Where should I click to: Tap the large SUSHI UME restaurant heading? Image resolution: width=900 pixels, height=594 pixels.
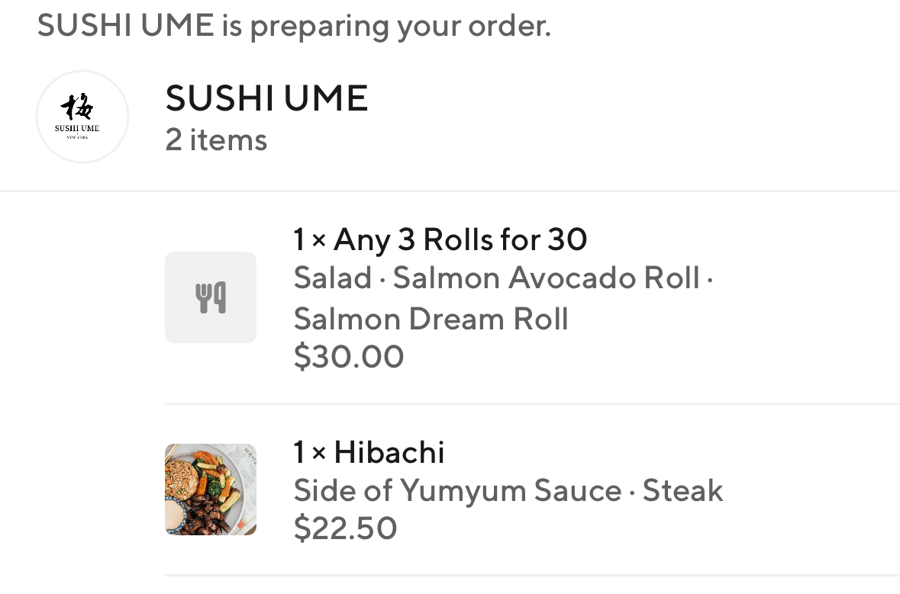(x=266, y=98)
